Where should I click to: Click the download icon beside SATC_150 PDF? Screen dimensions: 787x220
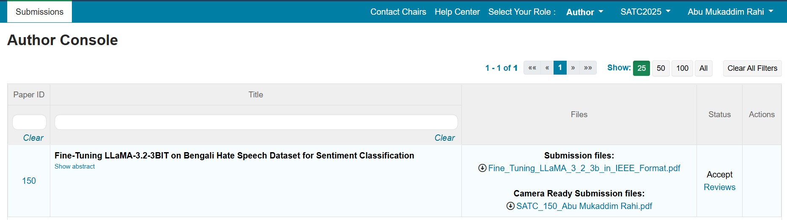(x=510, y=206)
